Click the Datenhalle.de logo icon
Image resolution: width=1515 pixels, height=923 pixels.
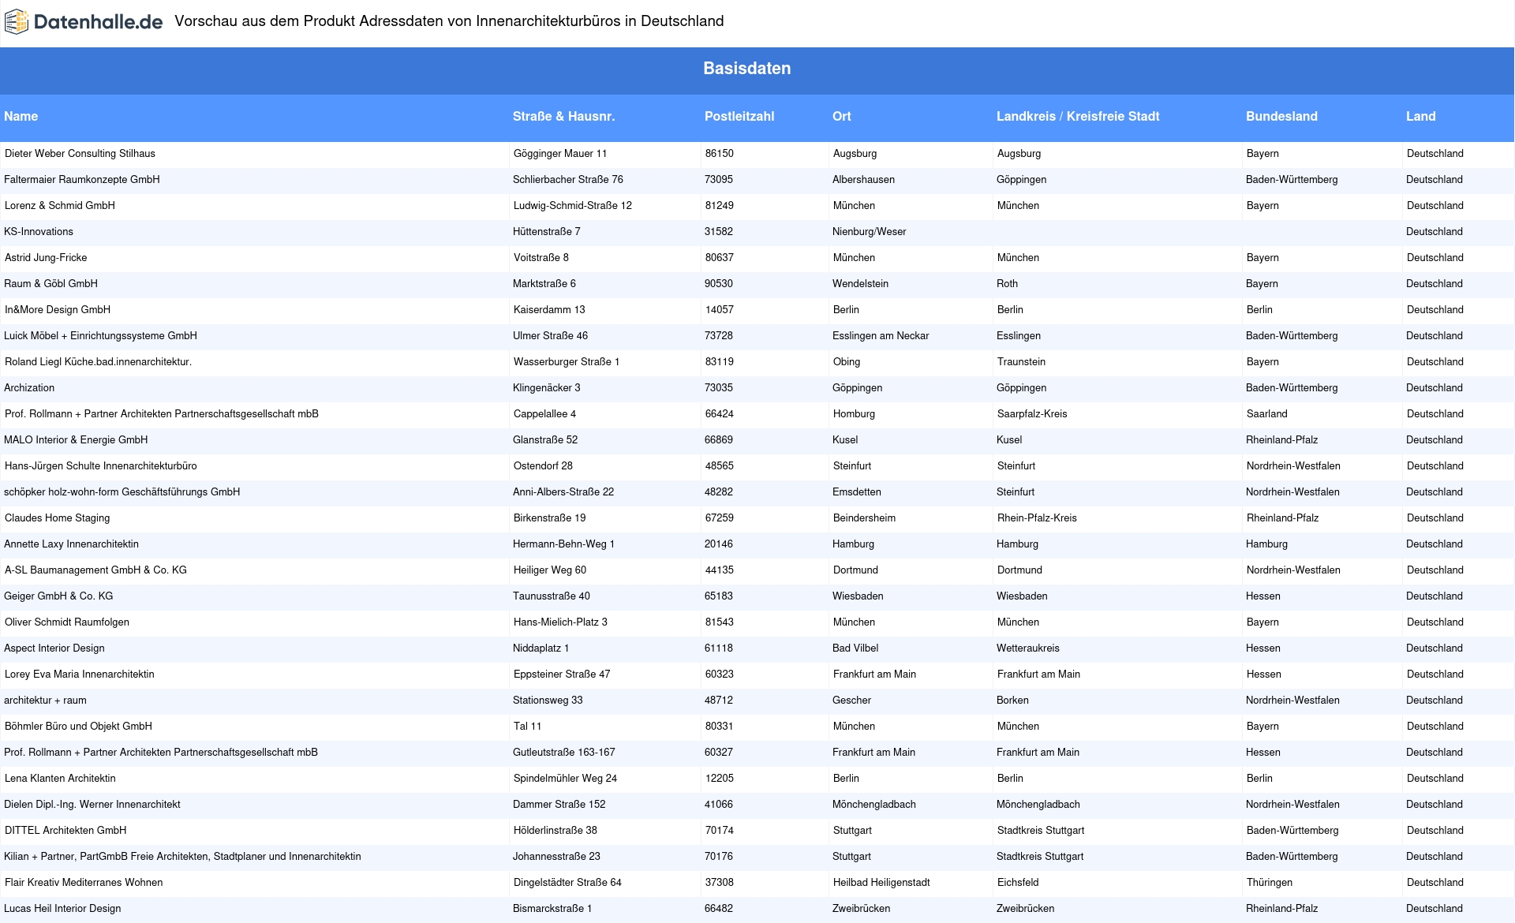(17, 22)
